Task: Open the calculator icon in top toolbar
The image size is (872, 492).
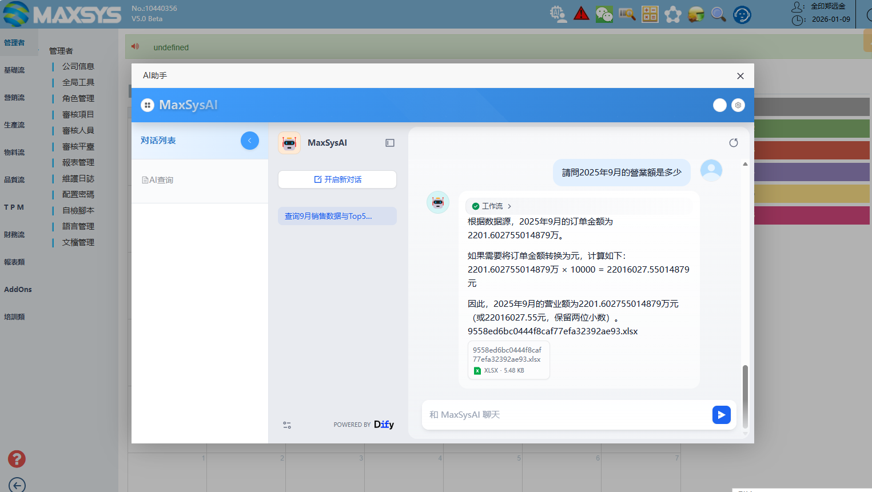Action: pyautogui.click(x=650, y=14)
